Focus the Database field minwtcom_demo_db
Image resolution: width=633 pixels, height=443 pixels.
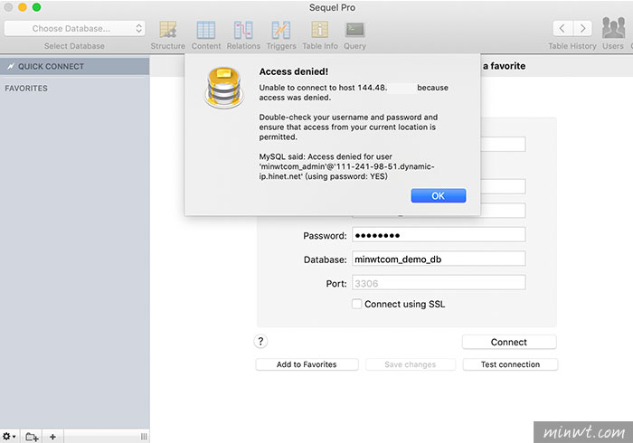point(439,259)
